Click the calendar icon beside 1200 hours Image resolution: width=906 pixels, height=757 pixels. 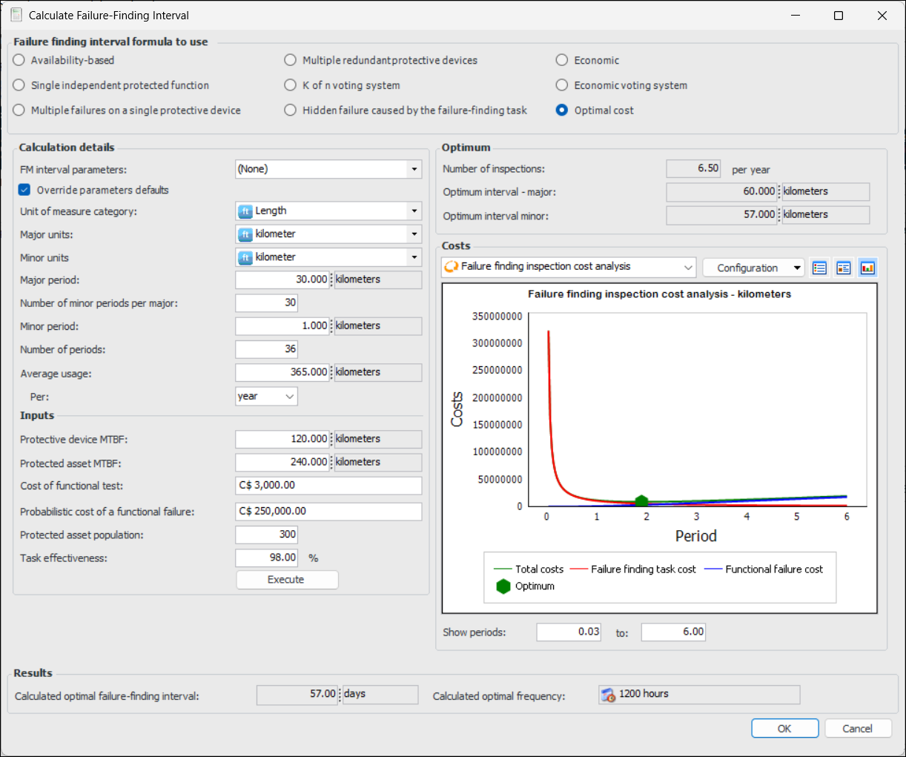tap(609, 695)
